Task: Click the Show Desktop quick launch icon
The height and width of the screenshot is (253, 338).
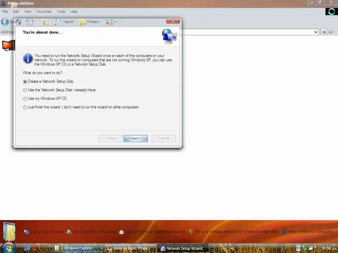Action: (27, 248)
